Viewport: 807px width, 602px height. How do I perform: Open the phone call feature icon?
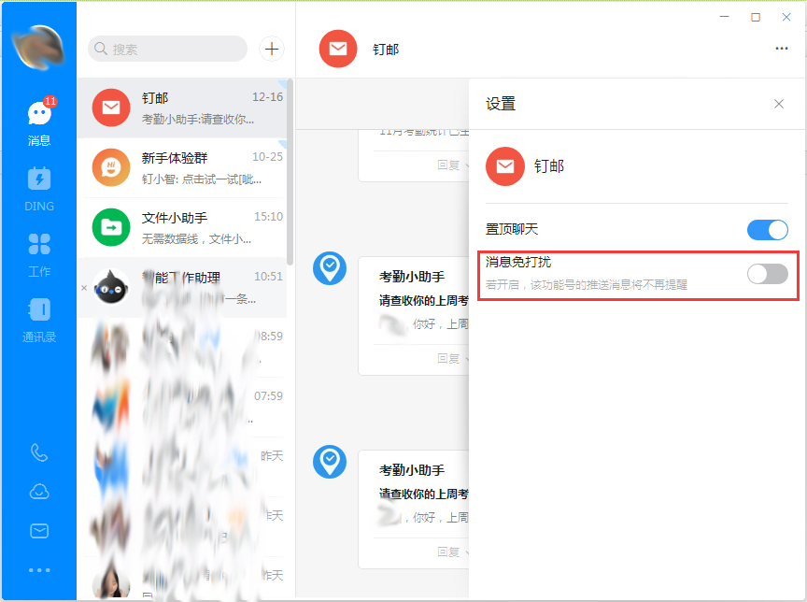pos(38,452)
